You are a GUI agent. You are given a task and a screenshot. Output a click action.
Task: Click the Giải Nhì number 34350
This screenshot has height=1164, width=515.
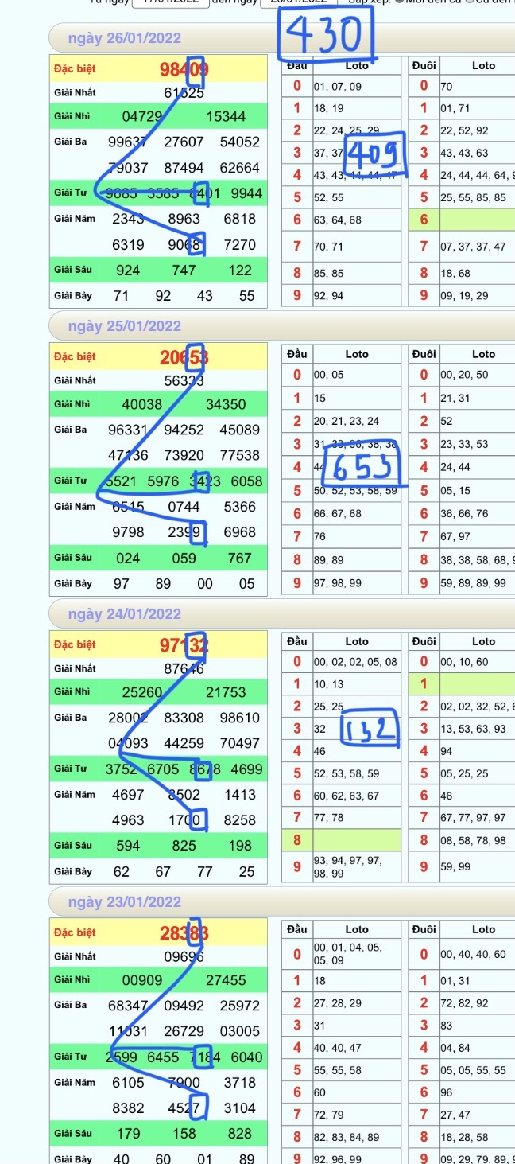click(x=226, y=404)
